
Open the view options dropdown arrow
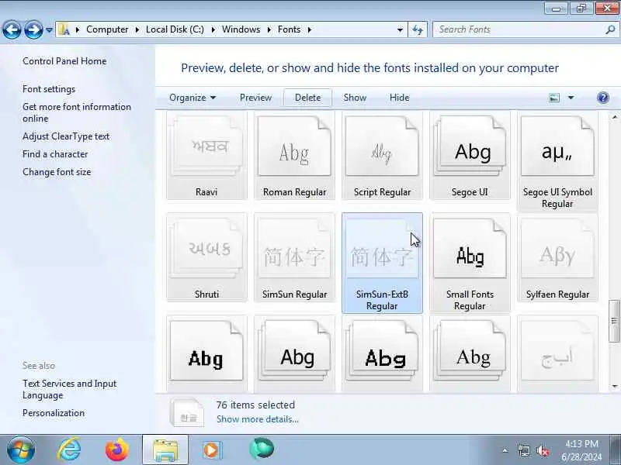571,98
